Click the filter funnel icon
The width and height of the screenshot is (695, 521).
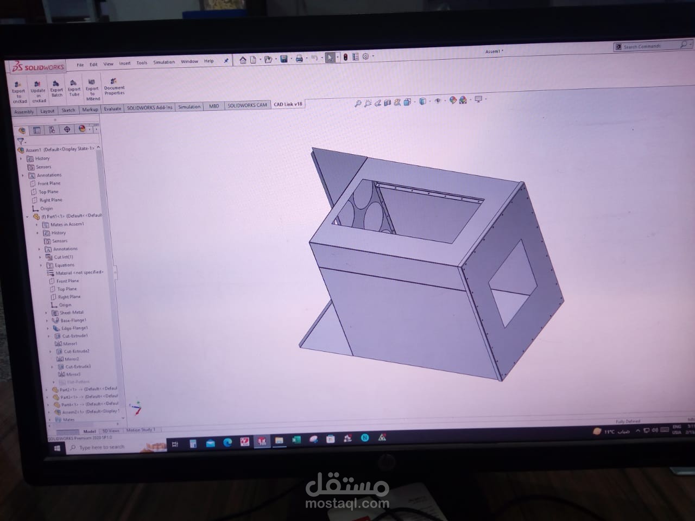[21, 141]
